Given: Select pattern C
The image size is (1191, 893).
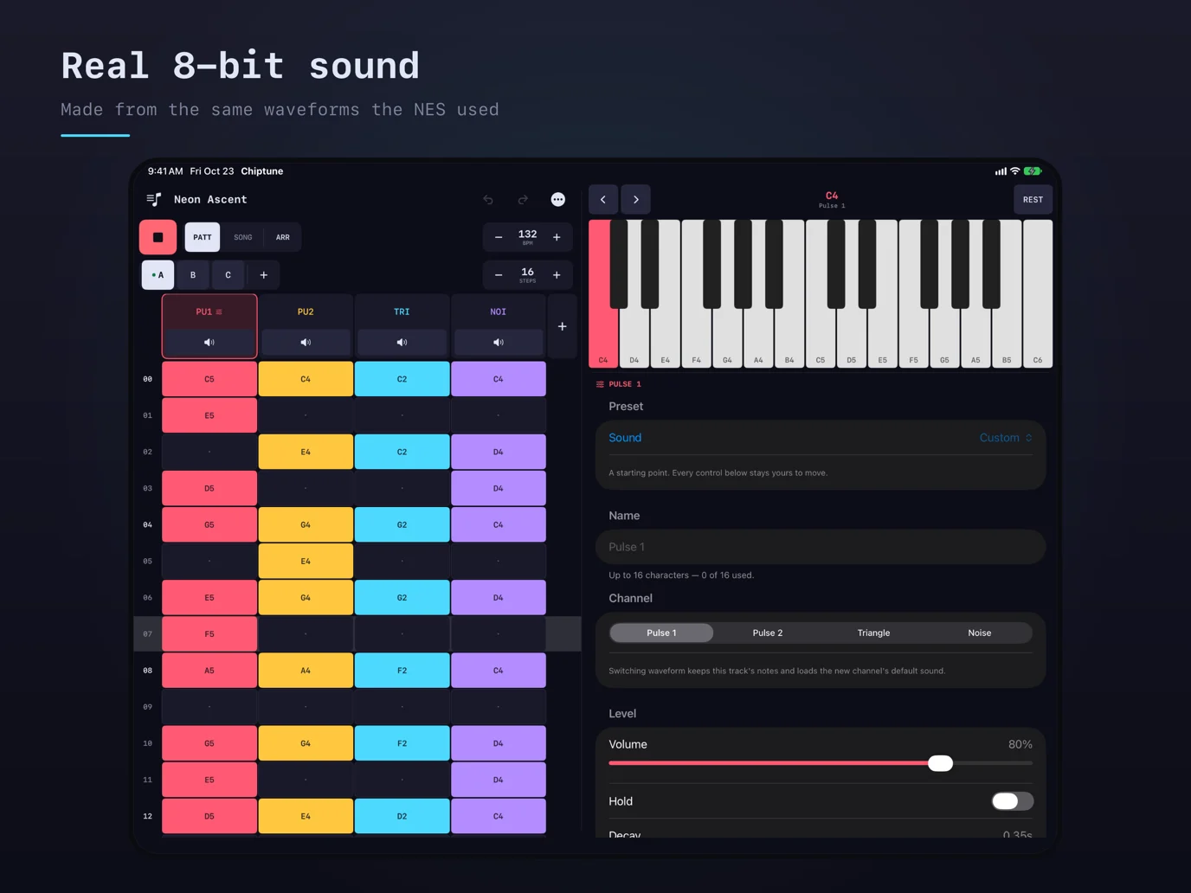Looking at the screenshot, I should click(x=229, y=275).
